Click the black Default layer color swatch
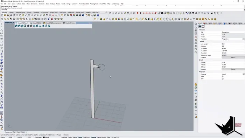The height and width of the screenshot is (138, 245). coord(44,137)
